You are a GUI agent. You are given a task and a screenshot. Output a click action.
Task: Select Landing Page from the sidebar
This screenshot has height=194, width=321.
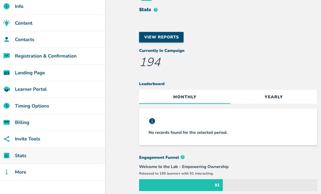tap(53, 73)
